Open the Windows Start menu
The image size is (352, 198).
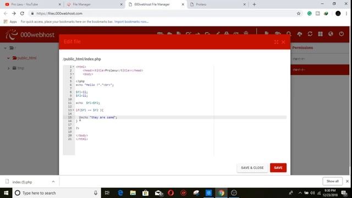click(6, 193)
